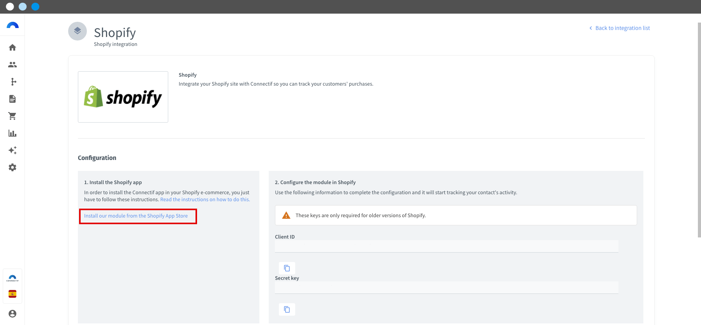Open the Contacts people icon
The height and width of the screenshot is (325, 701).
coord(12,65)
